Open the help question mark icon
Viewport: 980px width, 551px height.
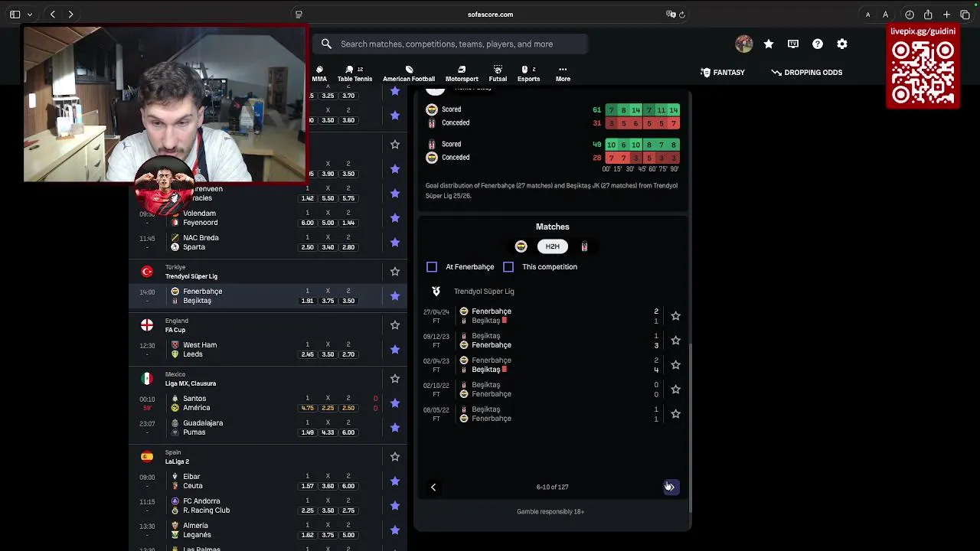click(818, 44)
